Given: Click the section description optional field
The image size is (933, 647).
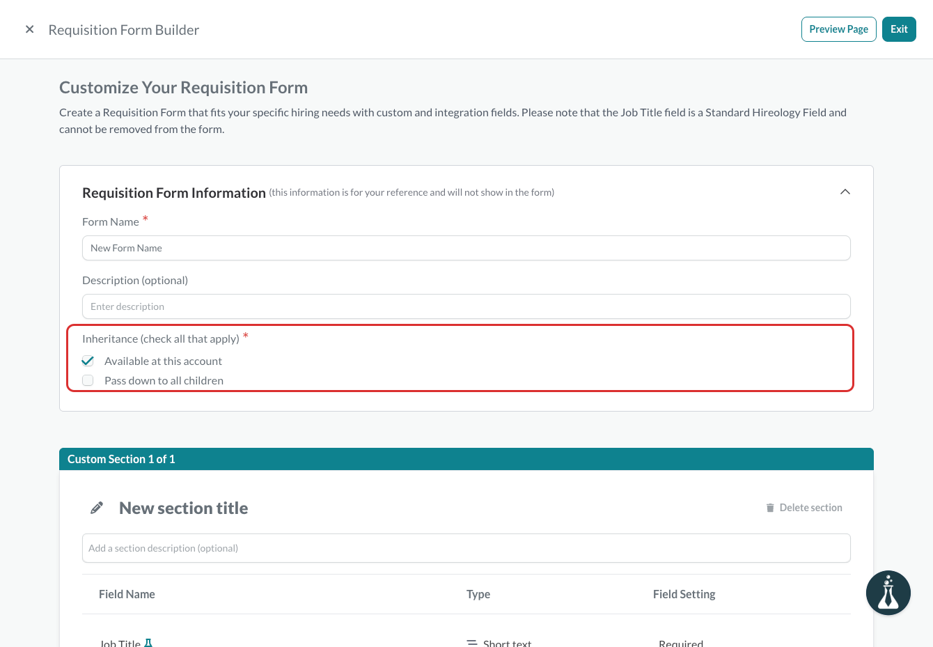Looking at the screenshot, I should [466, 548].
